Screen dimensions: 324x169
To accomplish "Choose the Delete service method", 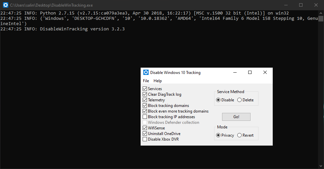I will (x=239, y=100).
